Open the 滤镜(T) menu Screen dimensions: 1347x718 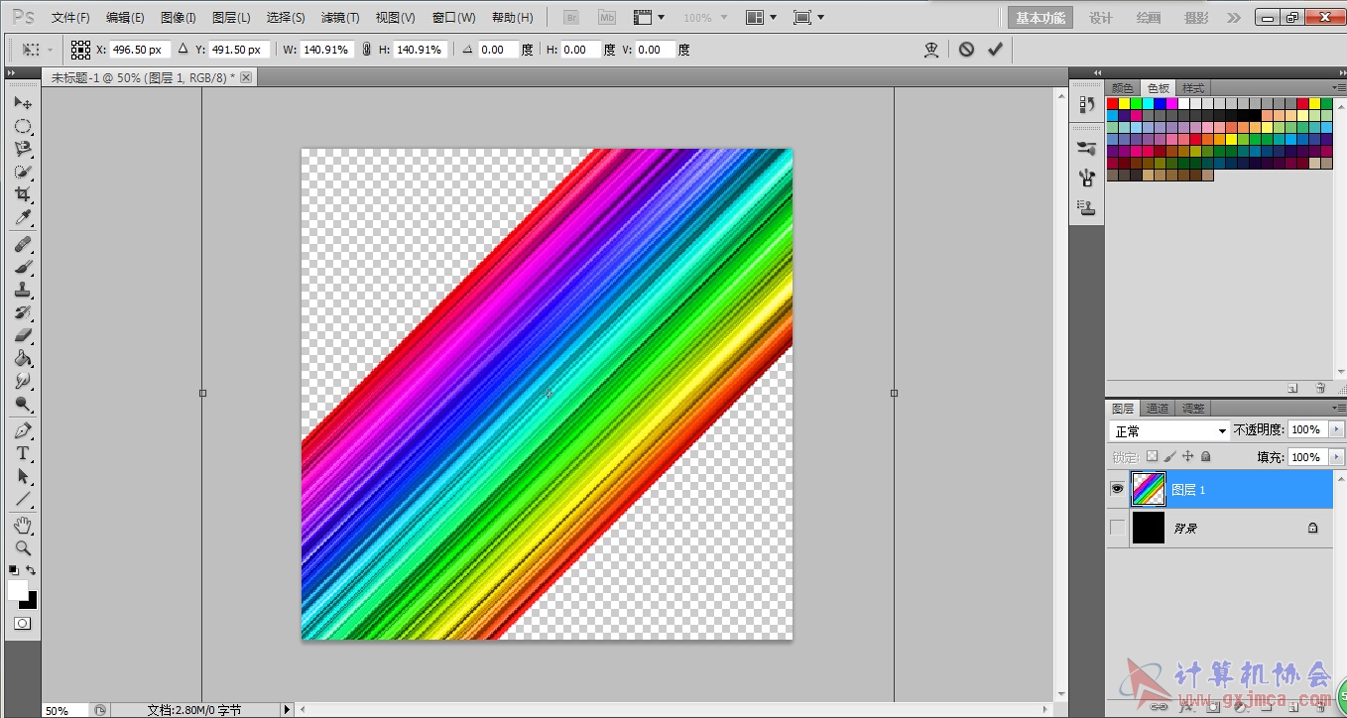340,18
